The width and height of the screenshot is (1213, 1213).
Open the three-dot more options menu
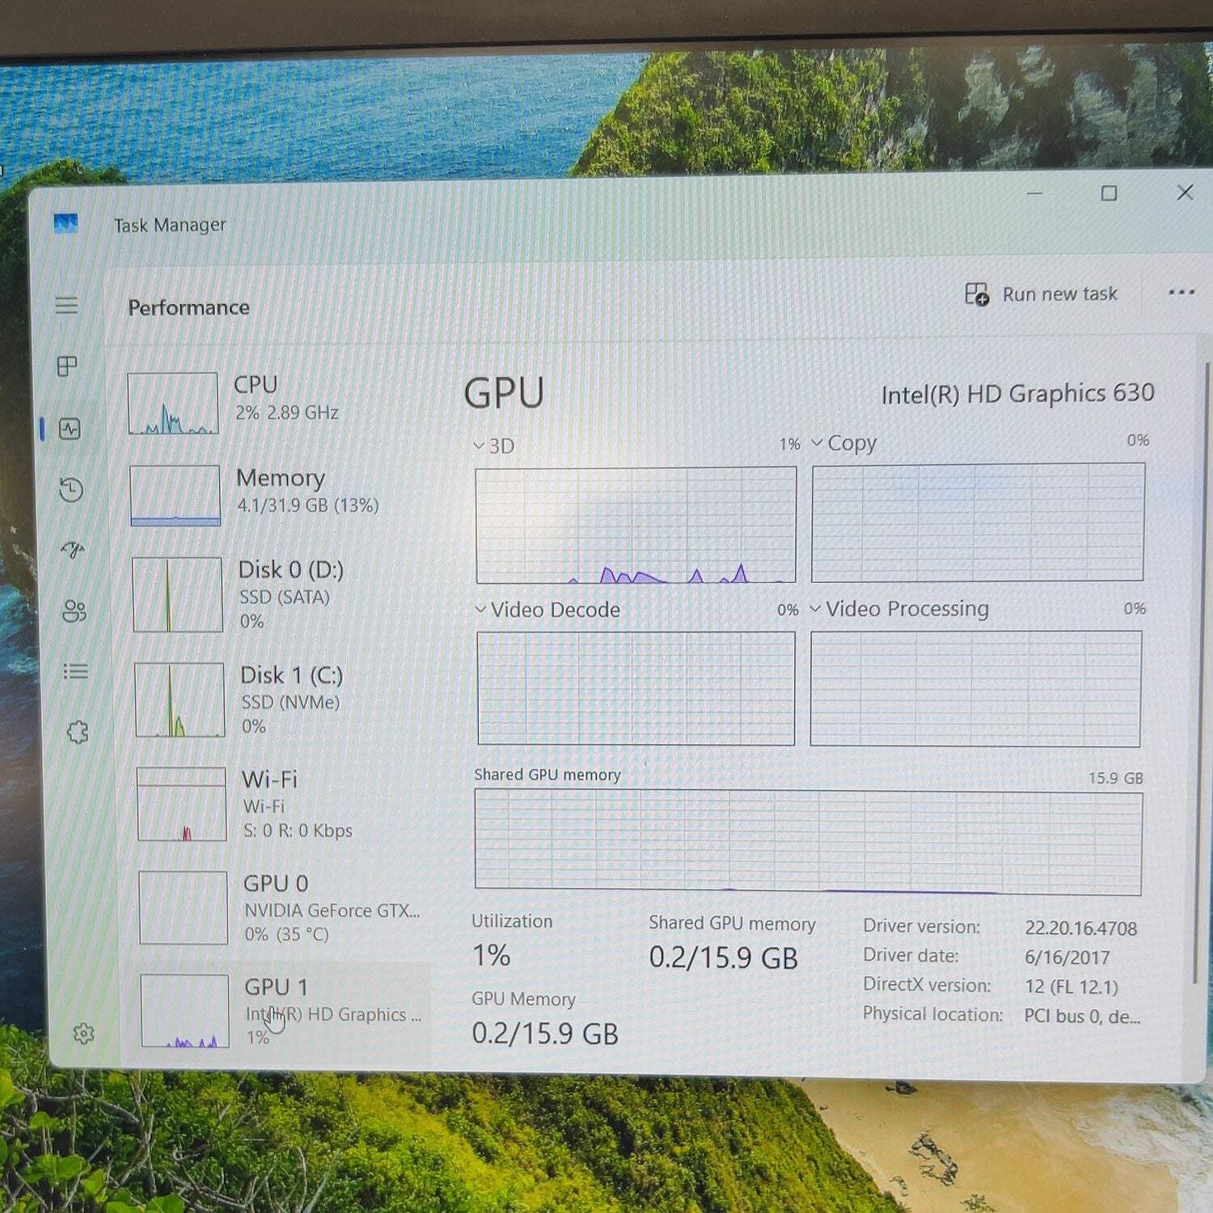point(1181,292)
